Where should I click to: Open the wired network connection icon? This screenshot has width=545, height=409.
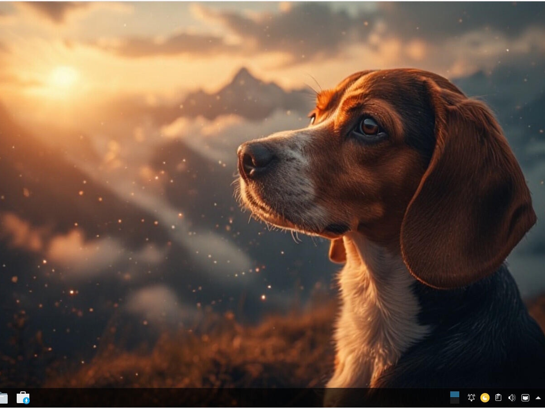click(x=525, y=398)
